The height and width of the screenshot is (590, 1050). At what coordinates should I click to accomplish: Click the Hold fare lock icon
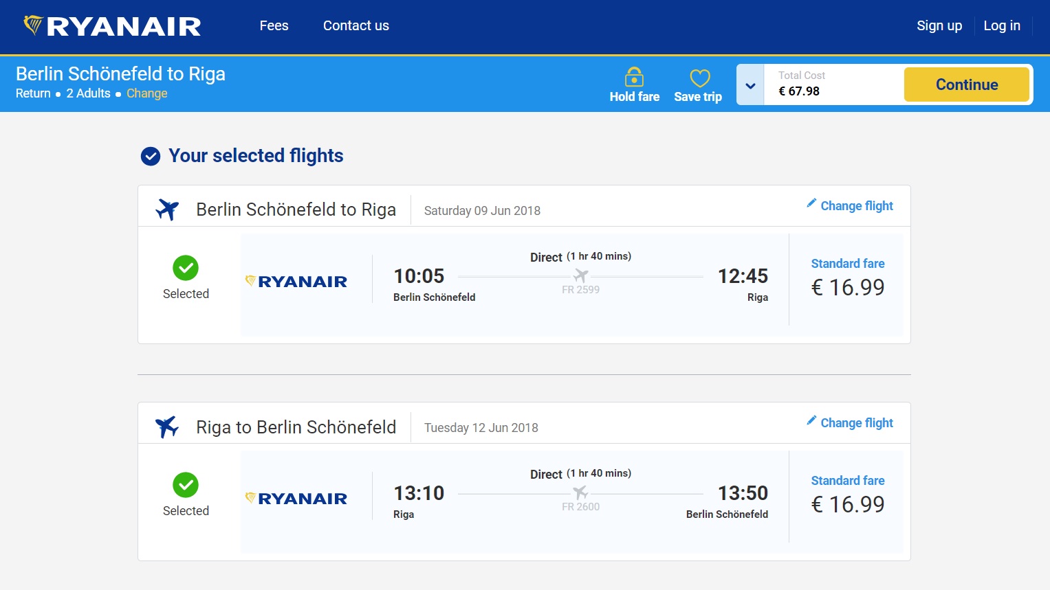pyautogui.click(x=634, y=77)
